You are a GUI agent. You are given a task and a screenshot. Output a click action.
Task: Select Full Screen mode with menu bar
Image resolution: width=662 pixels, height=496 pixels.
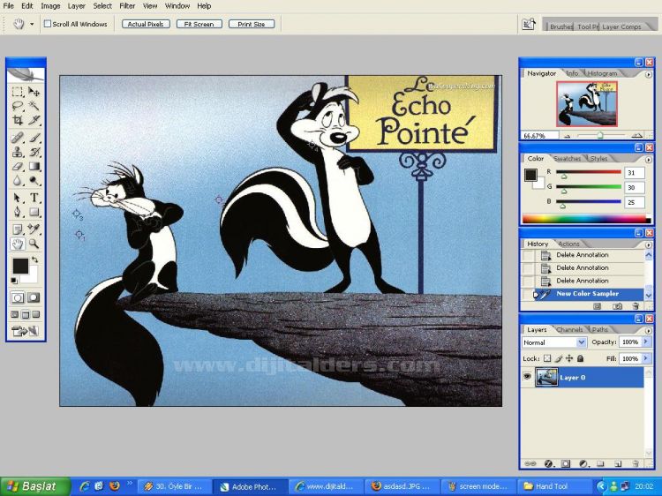click(x=26, y=314)
